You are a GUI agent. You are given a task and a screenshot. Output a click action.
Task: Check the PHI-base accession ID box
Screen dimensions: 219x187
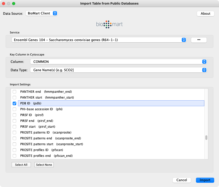[14, 109]
